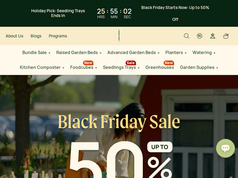The height and width of the screenshot is (178, 238).
Task: Open the Watering dropdown menu
Action: 204,52
